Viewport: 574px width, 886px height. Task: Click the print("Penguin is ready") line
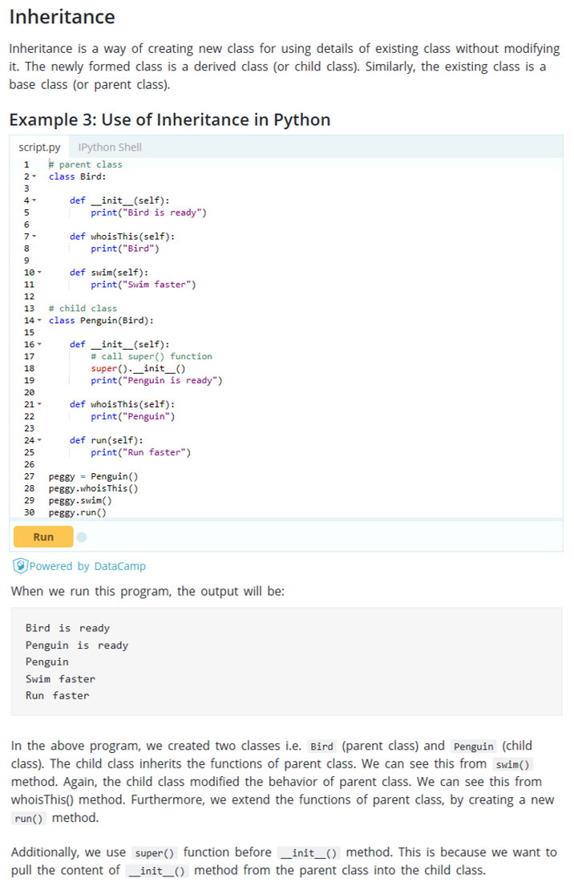(156, 380)
